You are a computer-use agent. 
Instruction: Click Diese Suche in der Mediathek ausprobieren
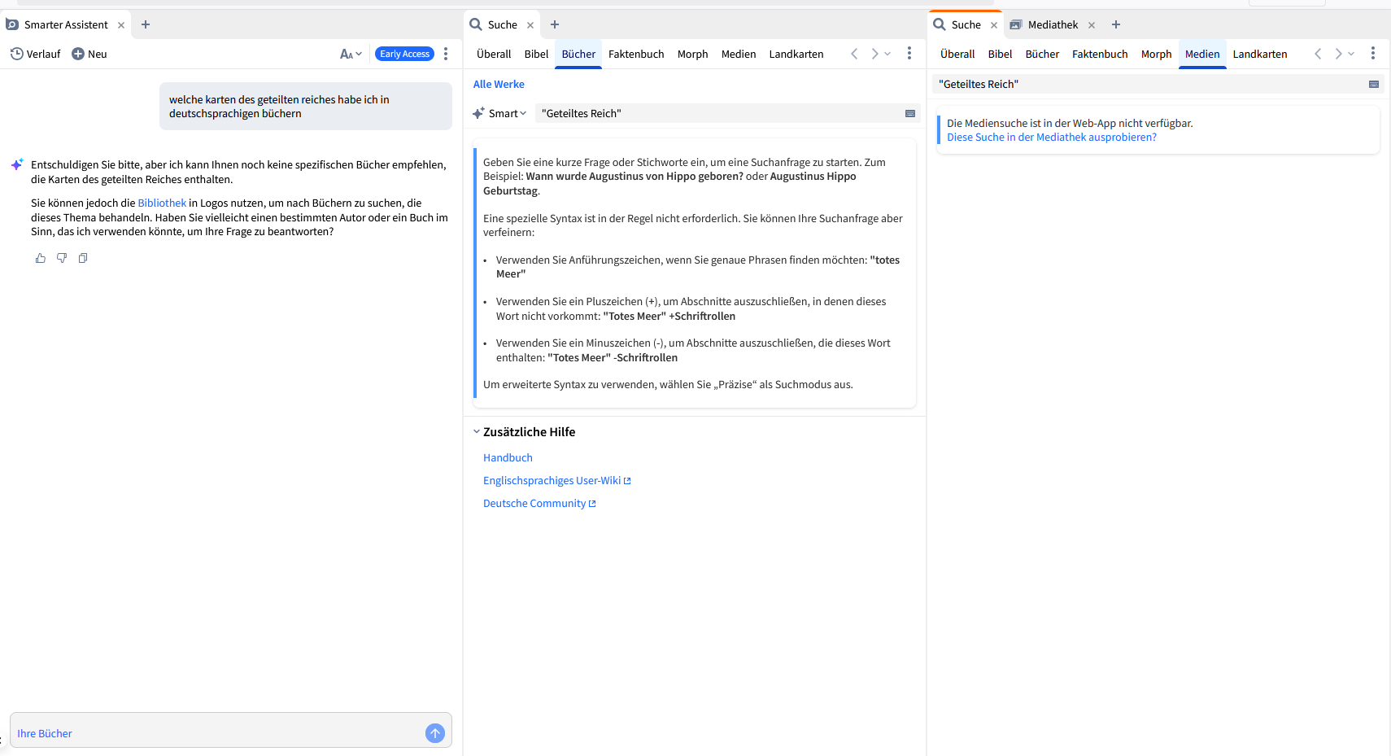tap(1052, 137)
